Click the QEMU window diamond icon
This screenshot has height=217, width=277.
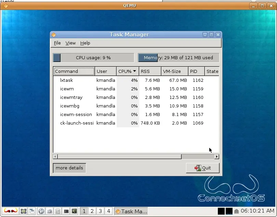coord(6,6)
